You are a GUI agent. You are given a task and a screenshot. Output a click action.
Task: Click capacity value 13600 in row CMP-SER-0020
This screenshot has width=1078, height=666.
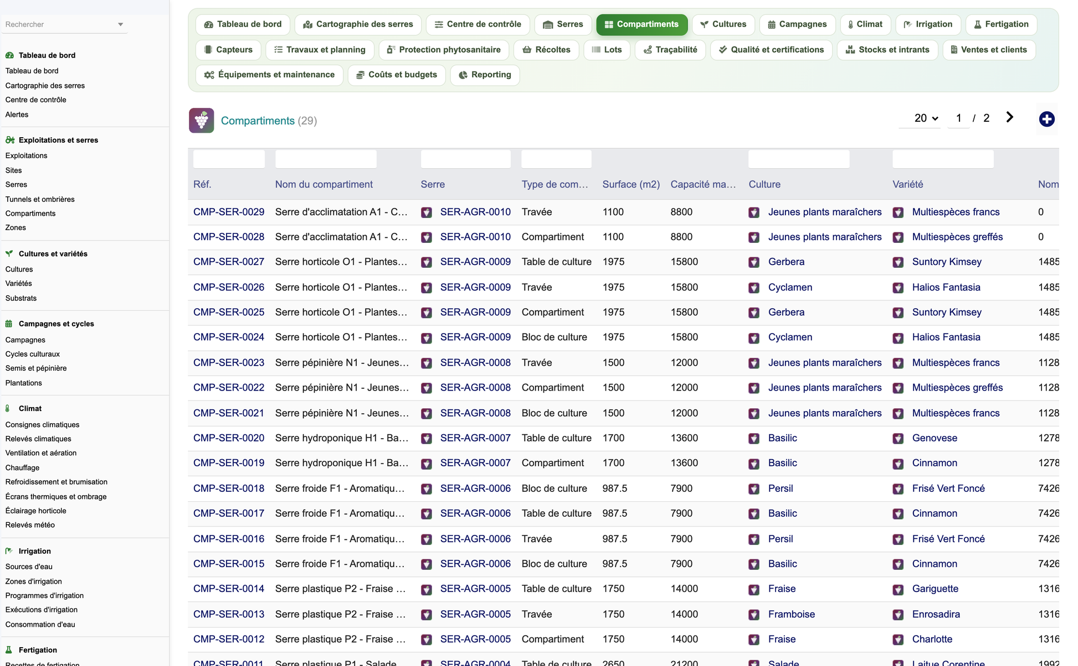684,438
